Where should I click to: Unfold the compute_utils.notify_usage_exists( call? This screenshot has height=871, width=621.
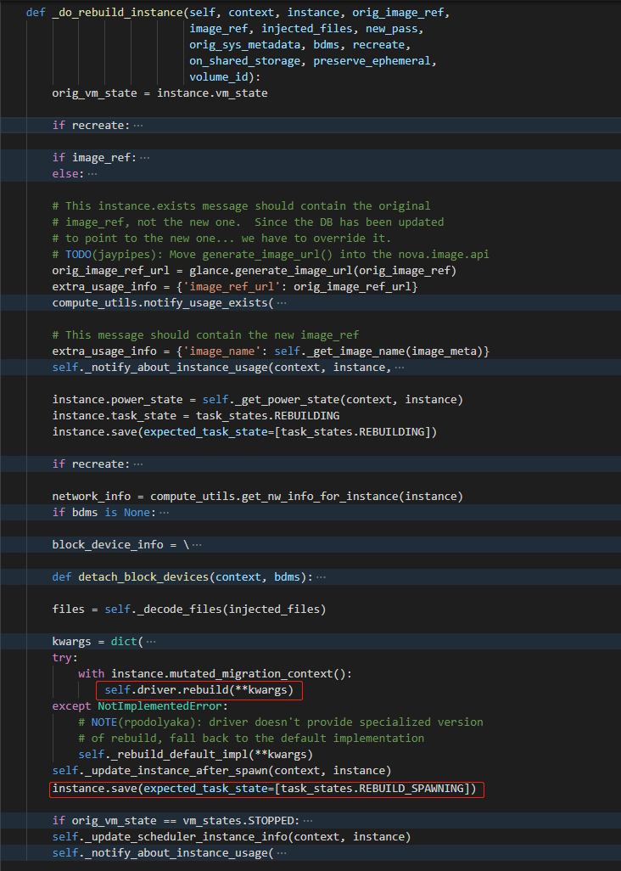click(281, 303)
